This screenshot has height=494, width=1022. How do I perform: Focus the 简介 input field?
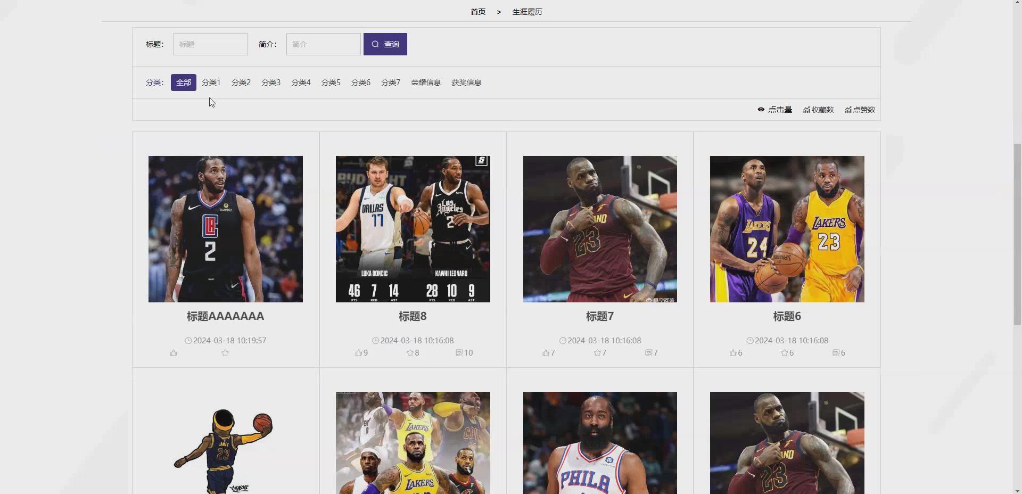tap(324, 44)
